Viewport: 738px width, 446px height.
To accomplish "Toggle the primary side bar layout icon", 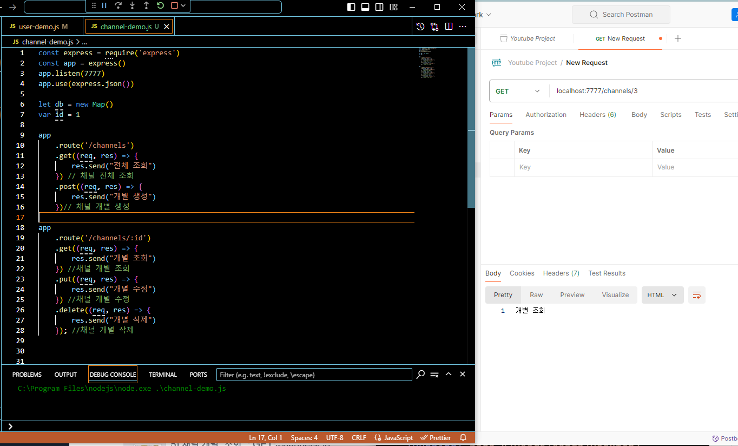I will (x=351, y=7).
